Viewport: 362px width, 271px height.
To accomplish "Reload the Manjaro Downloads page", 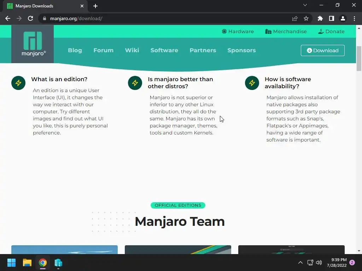I will point(30,18).
